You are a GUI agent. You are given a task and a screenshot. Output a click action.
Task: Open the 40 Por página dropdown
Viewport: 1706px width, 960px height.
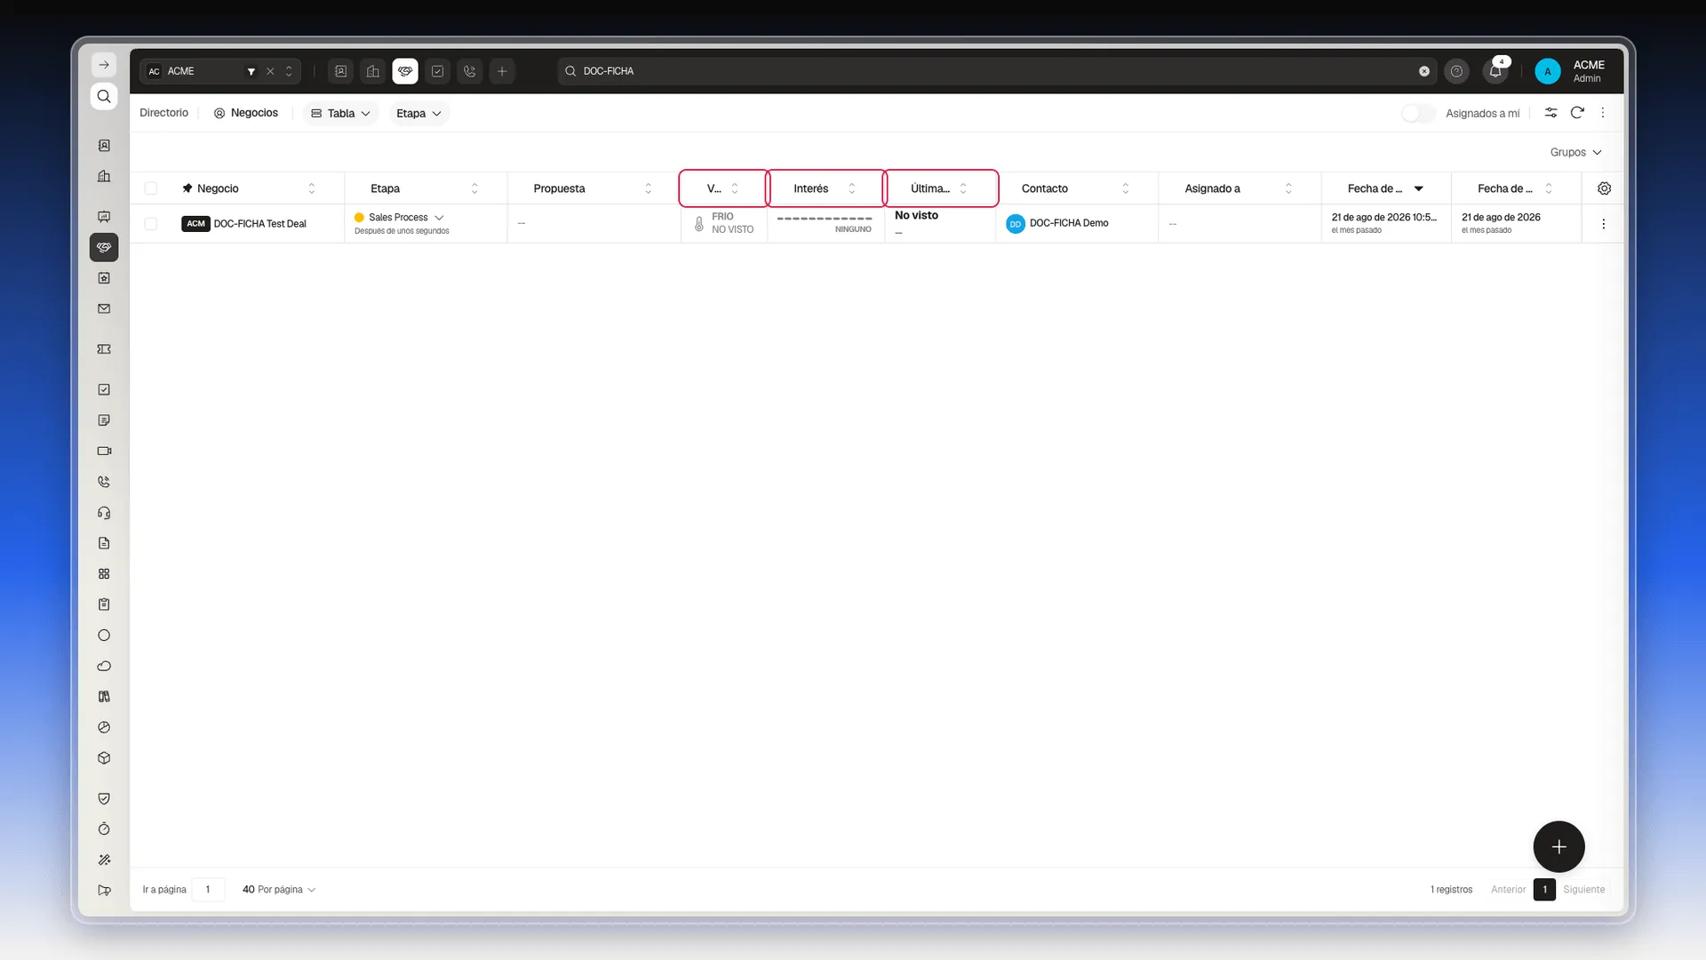[278, 889]
